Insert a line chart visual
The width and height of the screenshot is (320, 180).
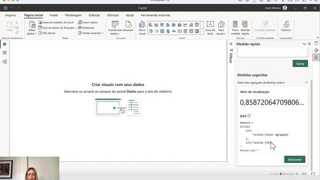pos(185,25)
